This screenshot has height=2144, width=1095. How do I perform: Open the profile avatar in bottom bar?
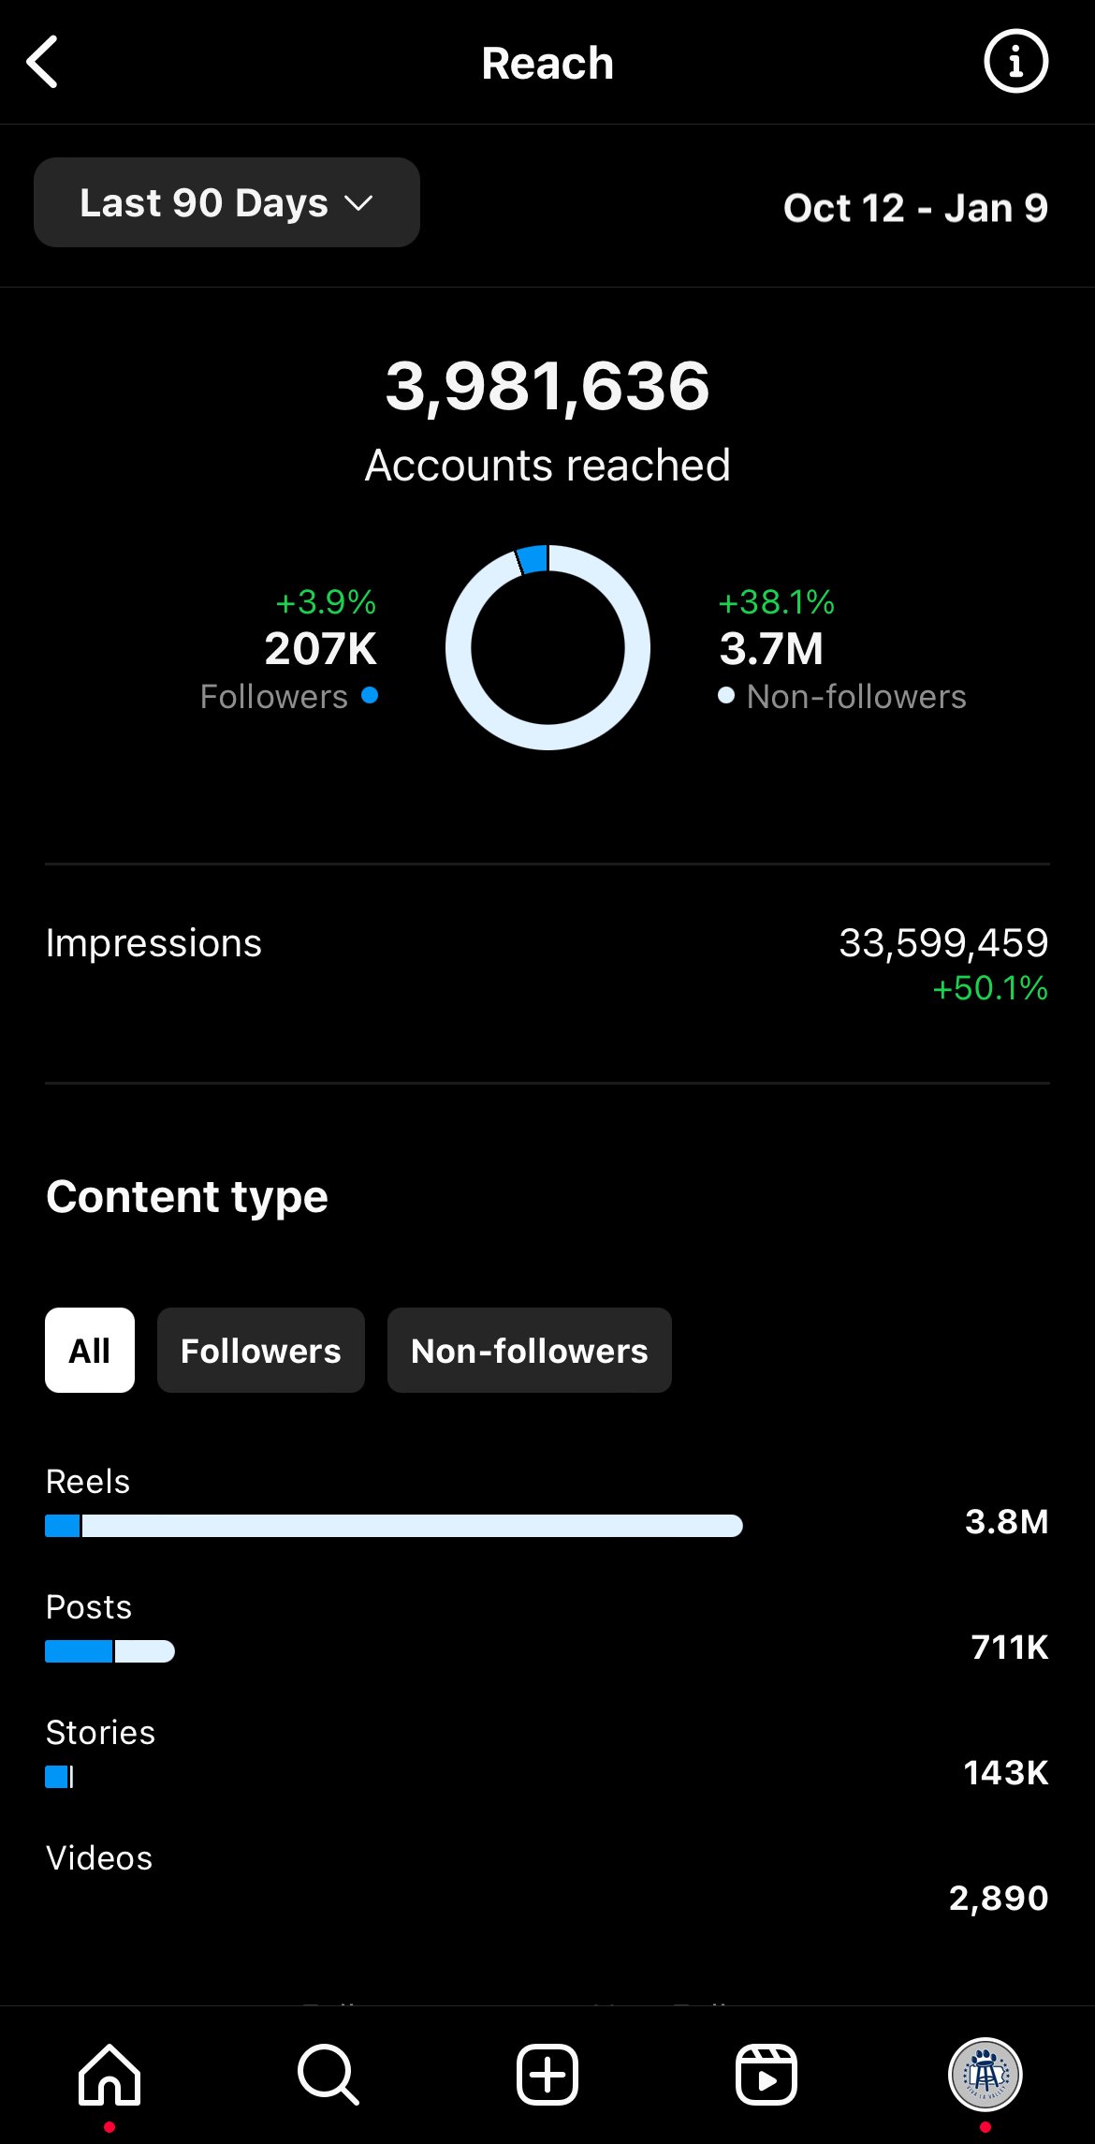tap(985, 2074)
